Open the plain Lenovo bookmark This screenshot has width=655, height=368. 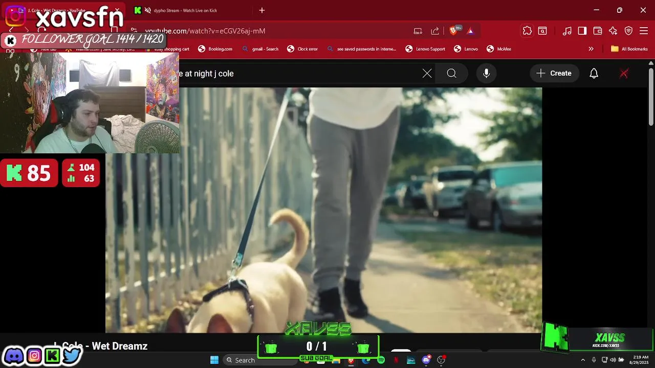(x=466, y=49)
